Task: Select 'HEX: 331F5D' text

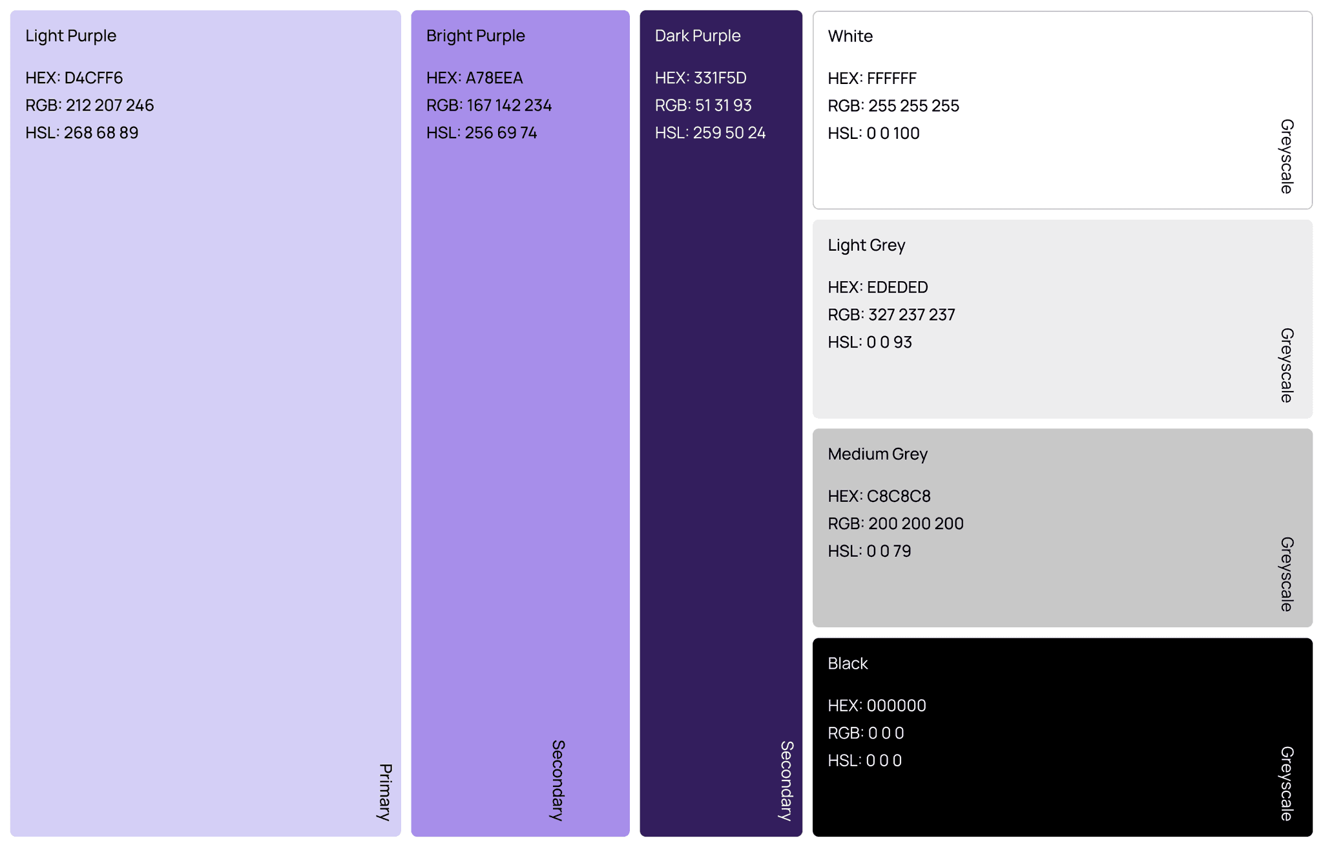Action: (x=701, y=78)
